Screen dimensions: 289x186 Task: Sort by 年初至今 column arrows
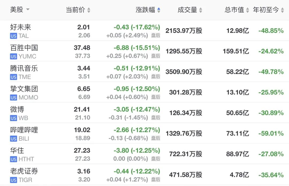coord(282,10)
